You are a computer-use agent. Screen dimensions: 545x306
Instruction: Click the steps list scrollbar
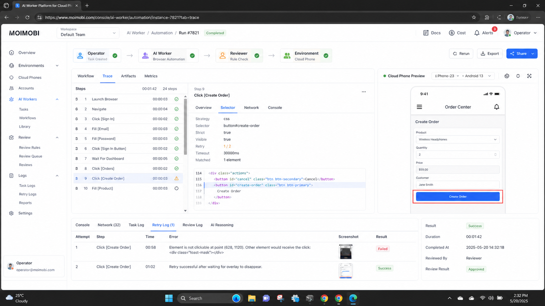185,127
